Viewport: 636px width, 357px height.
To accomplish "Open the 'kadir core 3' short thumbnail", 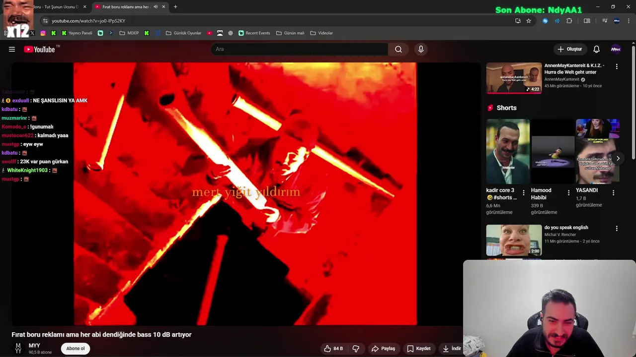I will (x=508, y=151).
